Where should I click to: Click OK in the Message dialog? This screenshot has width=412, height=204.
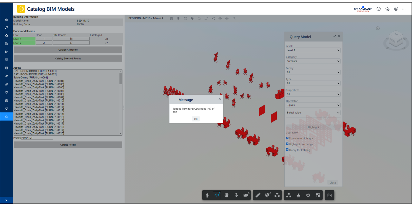(196, 119)
